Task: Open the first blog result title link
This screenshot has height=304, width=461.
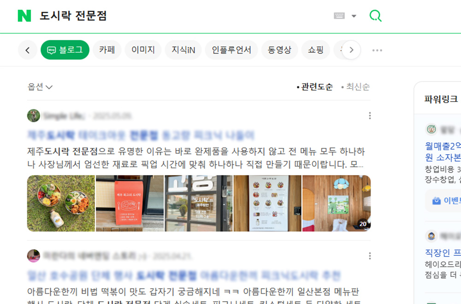Action: click(x=141, y=135)
